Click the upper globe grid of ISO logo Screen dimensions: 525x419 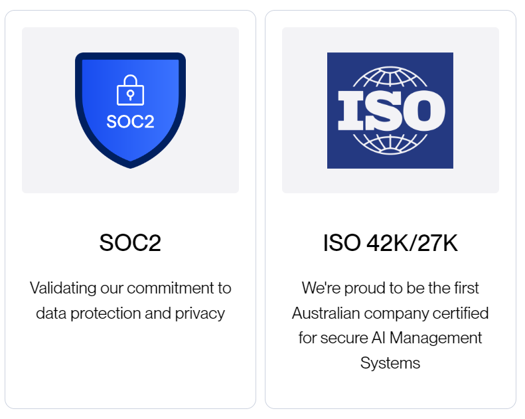pyautogui.click(x=390, y=77)
